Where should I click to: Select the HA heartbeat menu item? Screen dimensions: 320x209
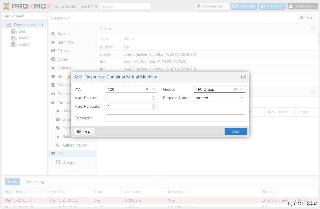tap(72, 154)
